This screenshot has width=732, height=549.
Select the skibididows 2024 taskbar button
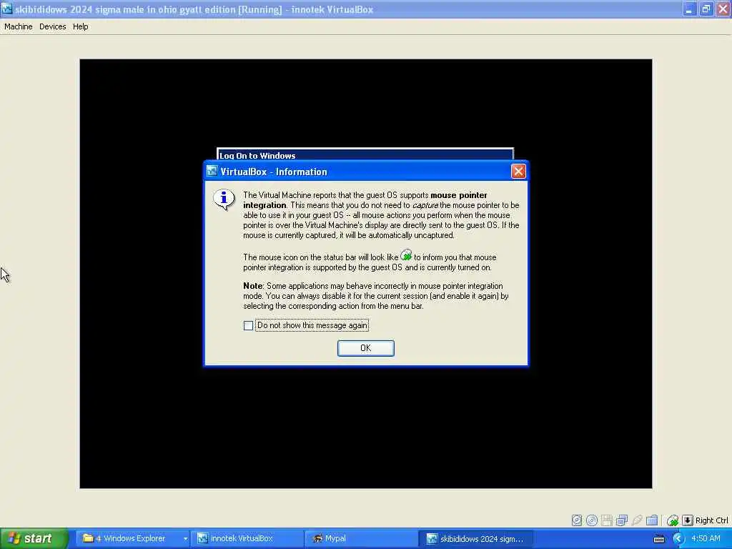coord(475,538)
